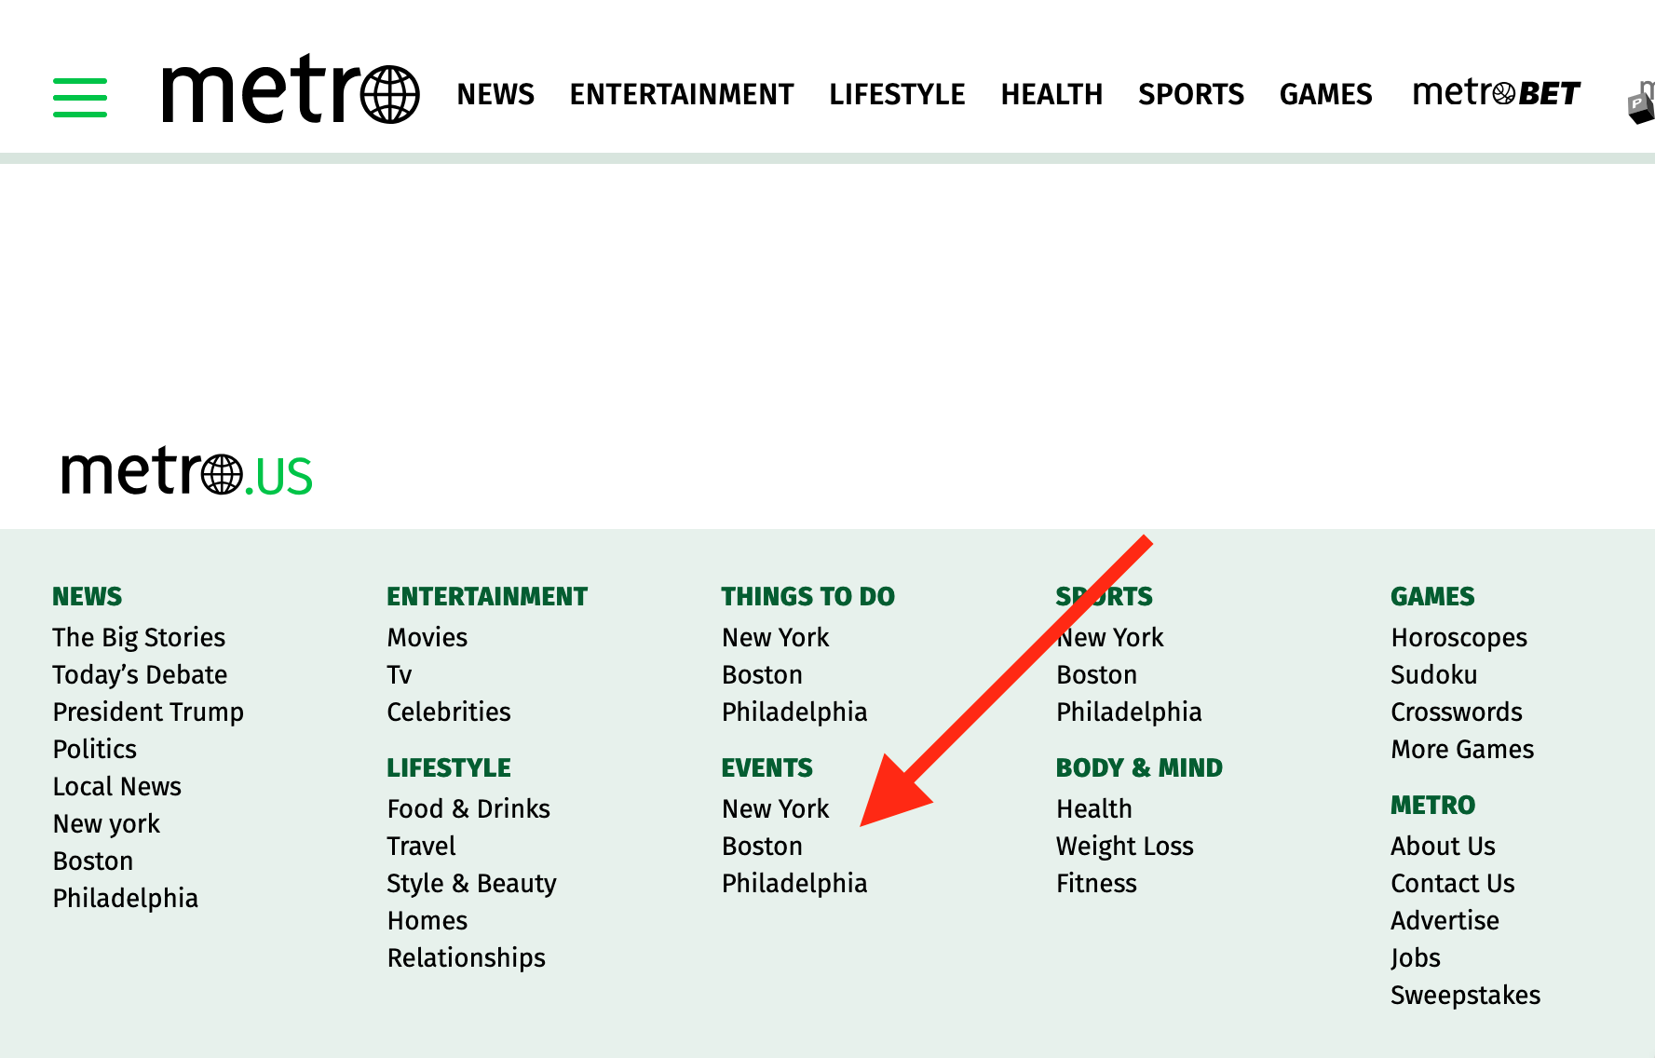Open the metroBET logo link
Screen dimensions: 1655x1058
[x=1497, y=93]
